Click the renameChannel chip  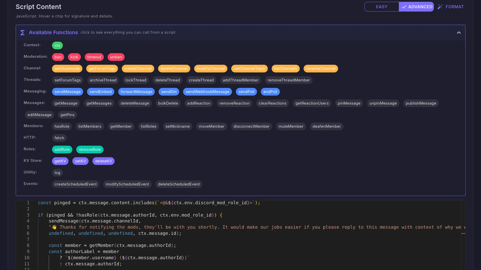click(x=321, y=69)
